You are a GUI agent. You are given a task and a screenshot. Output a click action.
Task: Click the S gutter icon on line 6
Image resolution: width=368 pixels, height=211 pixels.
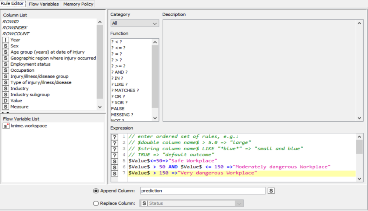click(114, 167)
